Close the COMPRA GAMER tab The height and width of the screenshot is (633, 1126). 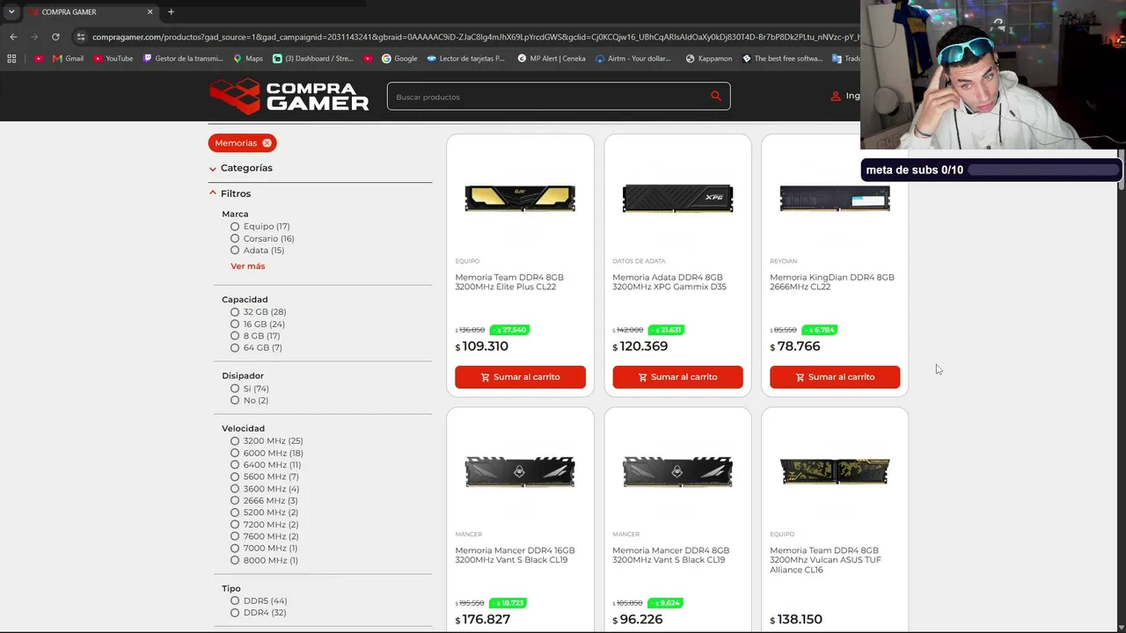[150, 11]
